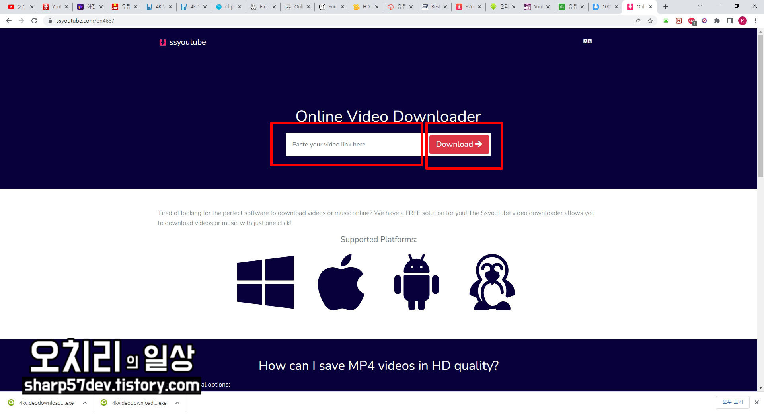The image size is (764, 414).
Task: Expand the tab search dropdown arrow
Action: point(700,6)
